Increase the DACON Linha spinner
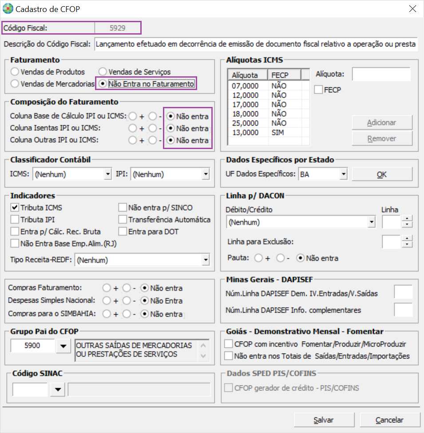Image resolution: width=424 pixels, height=433 pixels. [407, 219]
